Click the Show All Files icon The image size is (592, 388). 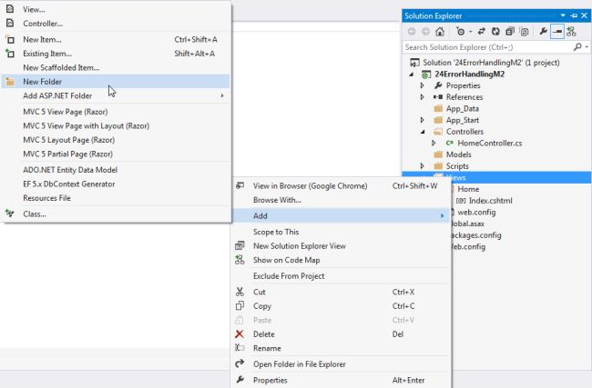point(523,31)
